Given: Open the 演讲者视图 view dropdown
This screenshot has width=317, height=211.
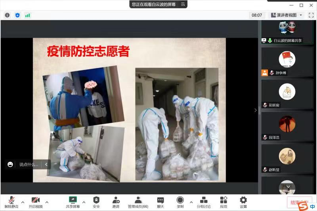Looking at the screenshot, I should click(287, 15).
